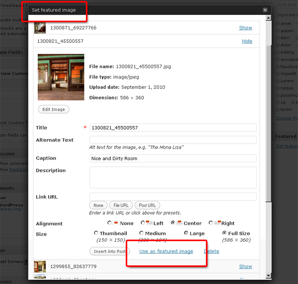The width and height of the screenshot is (298, 284).
Task: Remove the neque tag in background page
Action: tap(278, 88)
